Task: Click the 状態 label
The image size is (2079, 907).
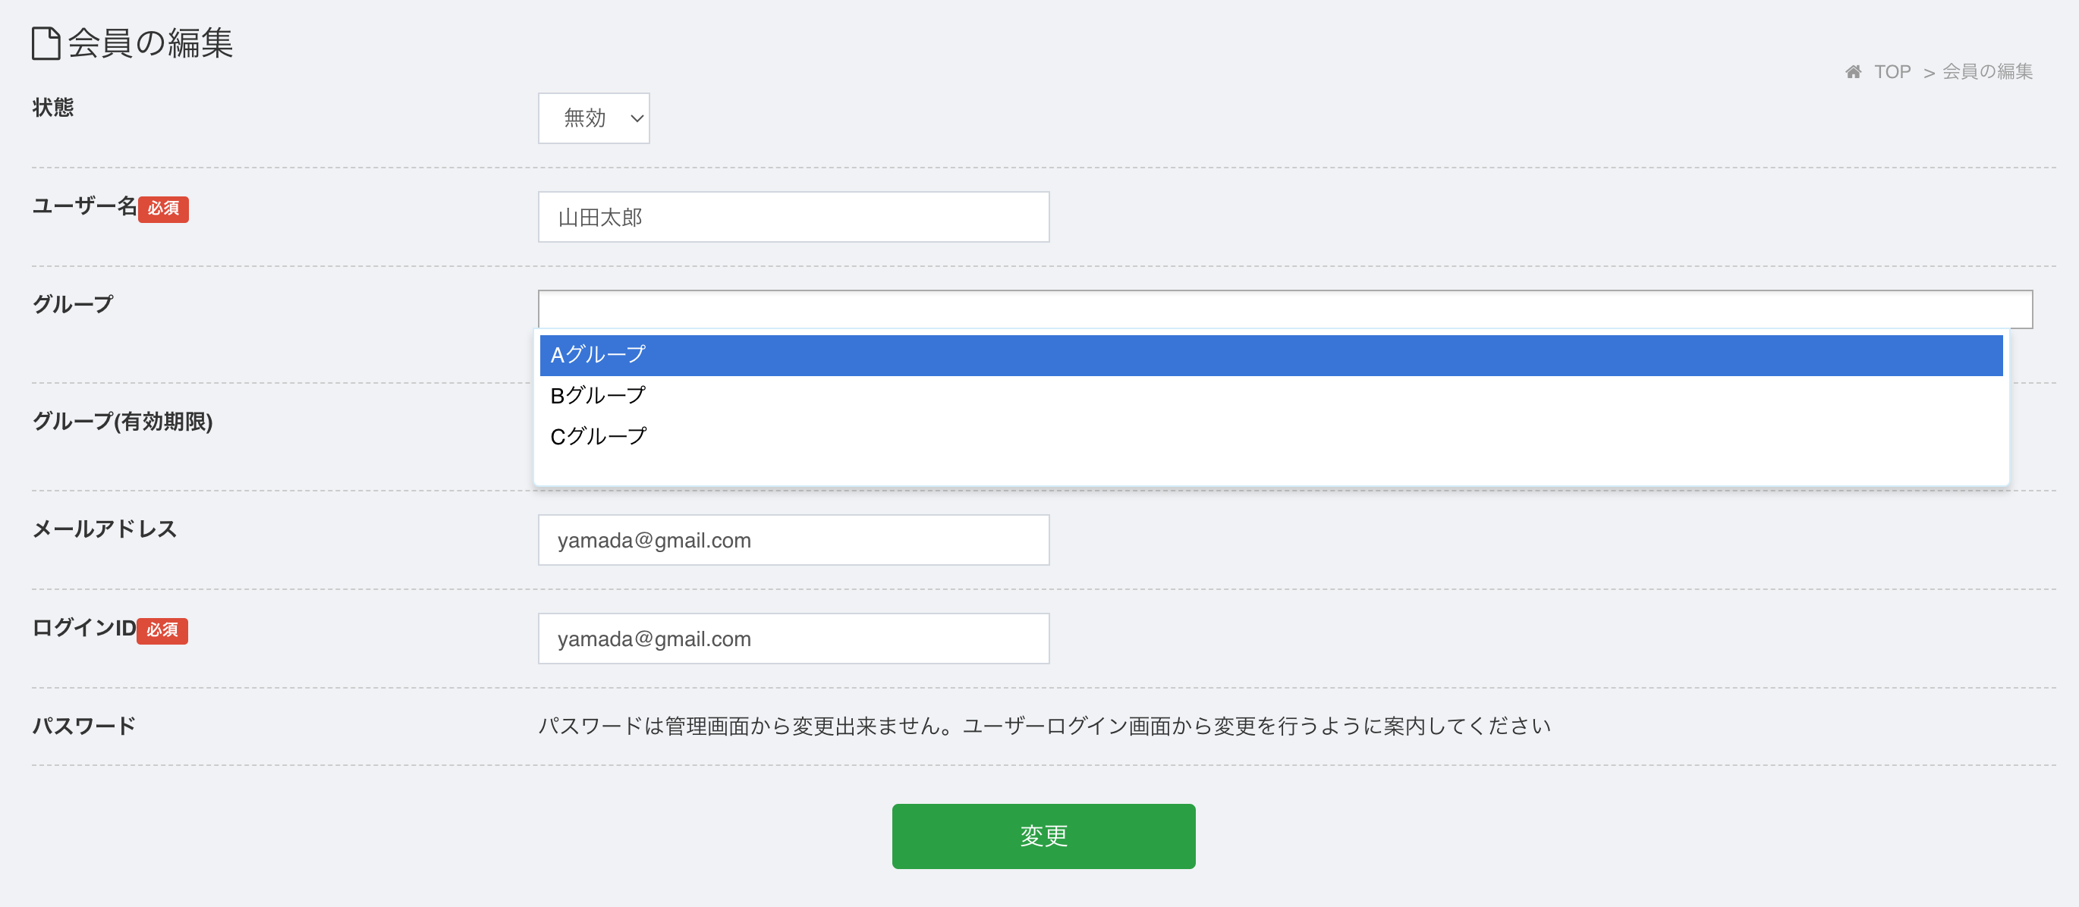Action: 53,108
